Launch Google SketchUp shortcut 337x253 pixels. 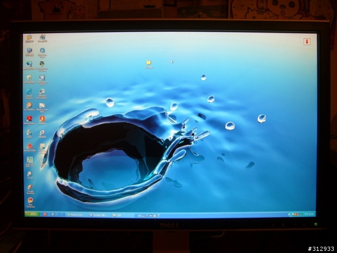(x=30, y=189)
